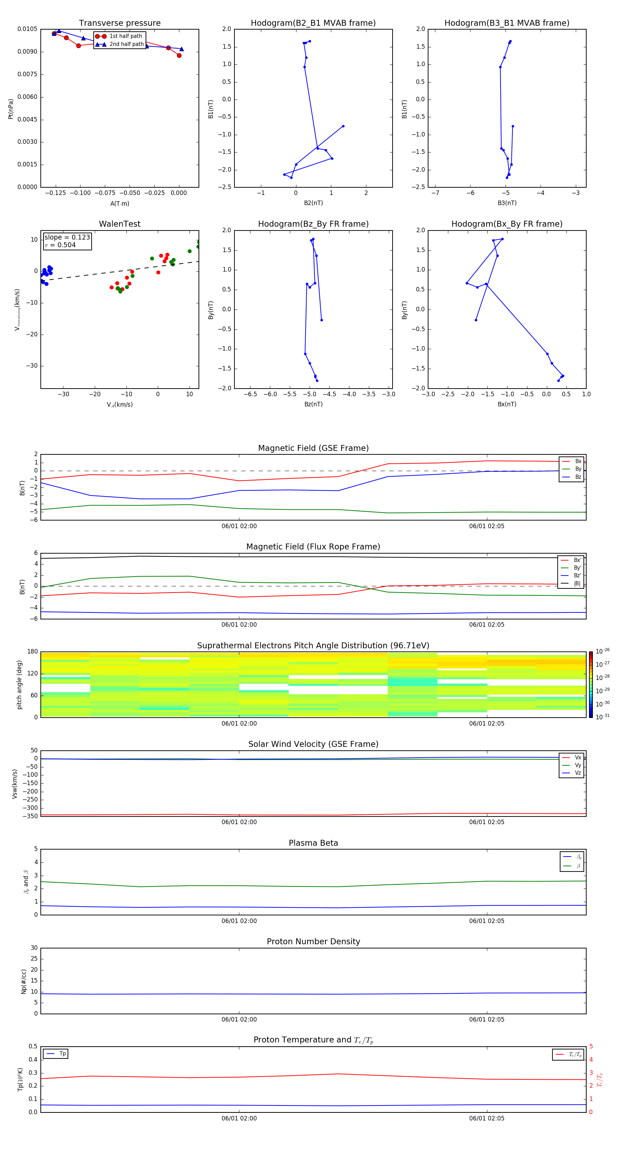Click the 'V_A(km/s)' x-axis label
The width and height of the screenshot is (627, 1149).
coord(119,405)
